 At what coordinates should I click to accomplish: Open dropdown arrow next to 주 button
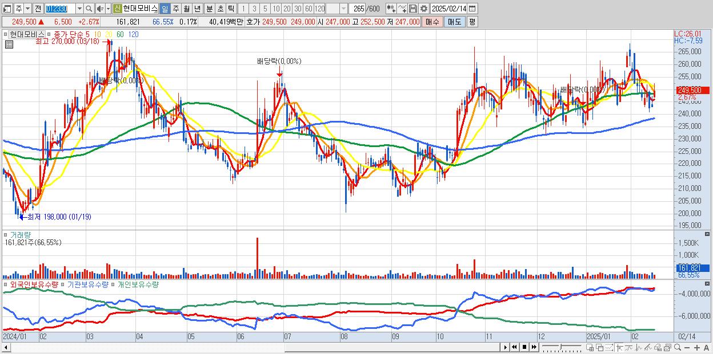27,9
